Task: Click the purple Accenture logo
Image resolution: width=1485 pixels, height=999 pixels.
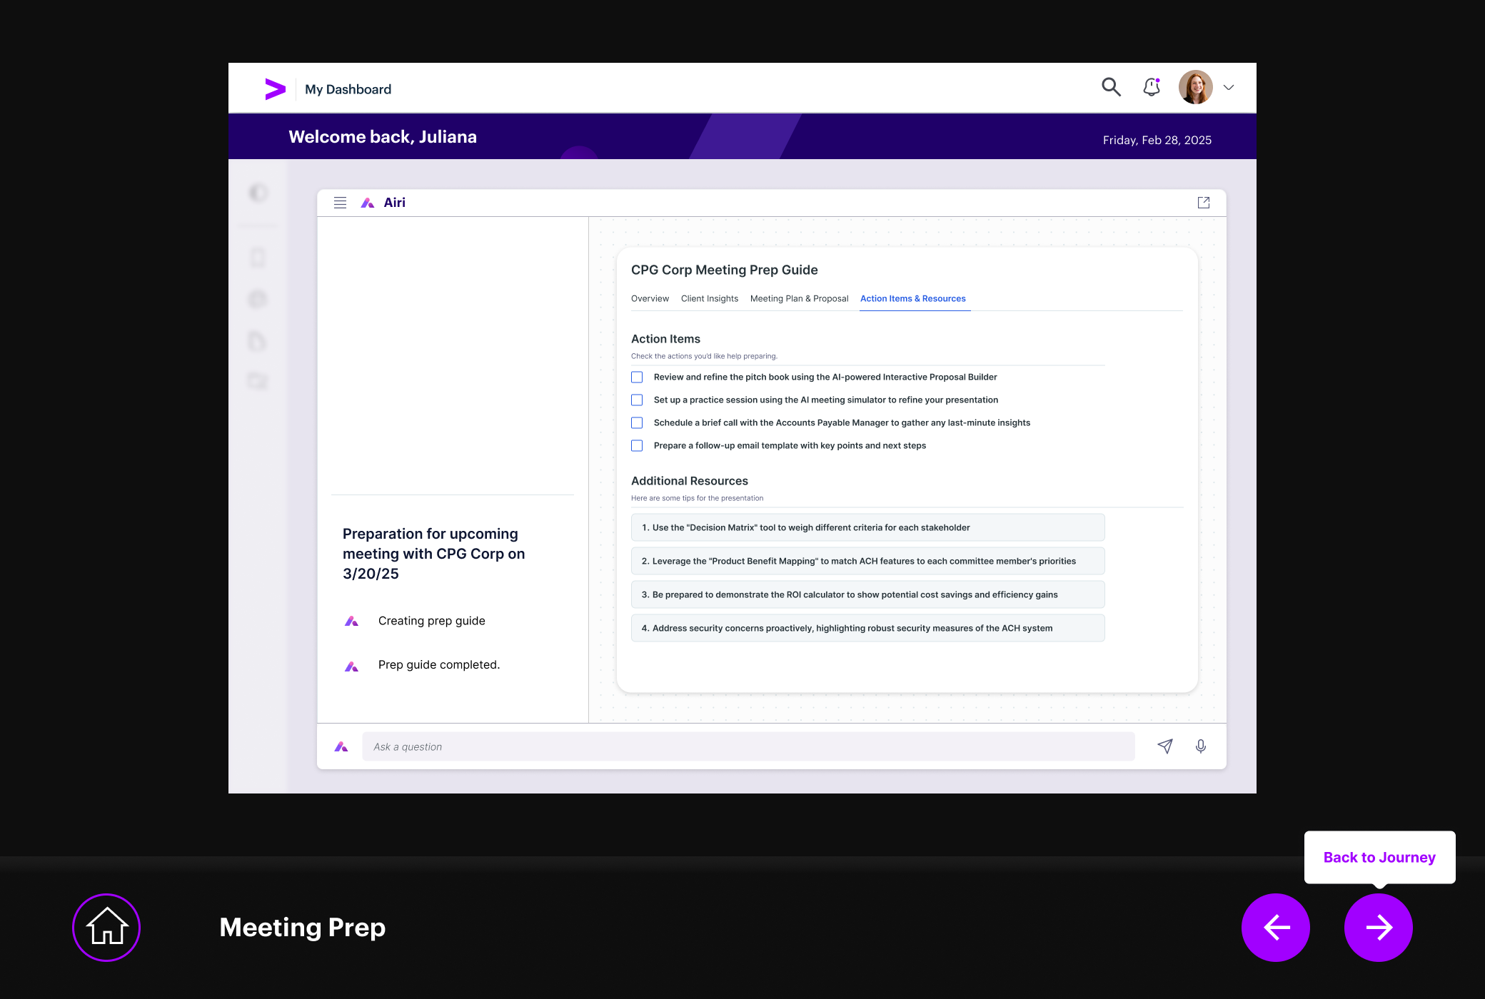Action: pyautogui.click(x=275, y=89)
